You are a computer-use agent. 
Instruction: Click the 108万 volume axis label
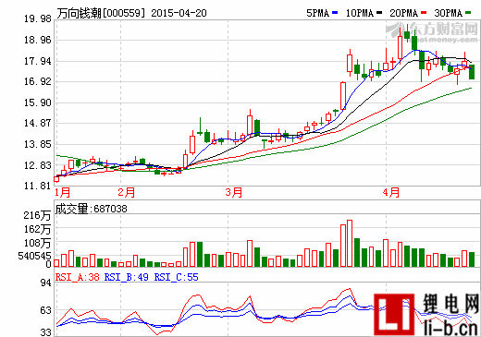pos(37,243)
